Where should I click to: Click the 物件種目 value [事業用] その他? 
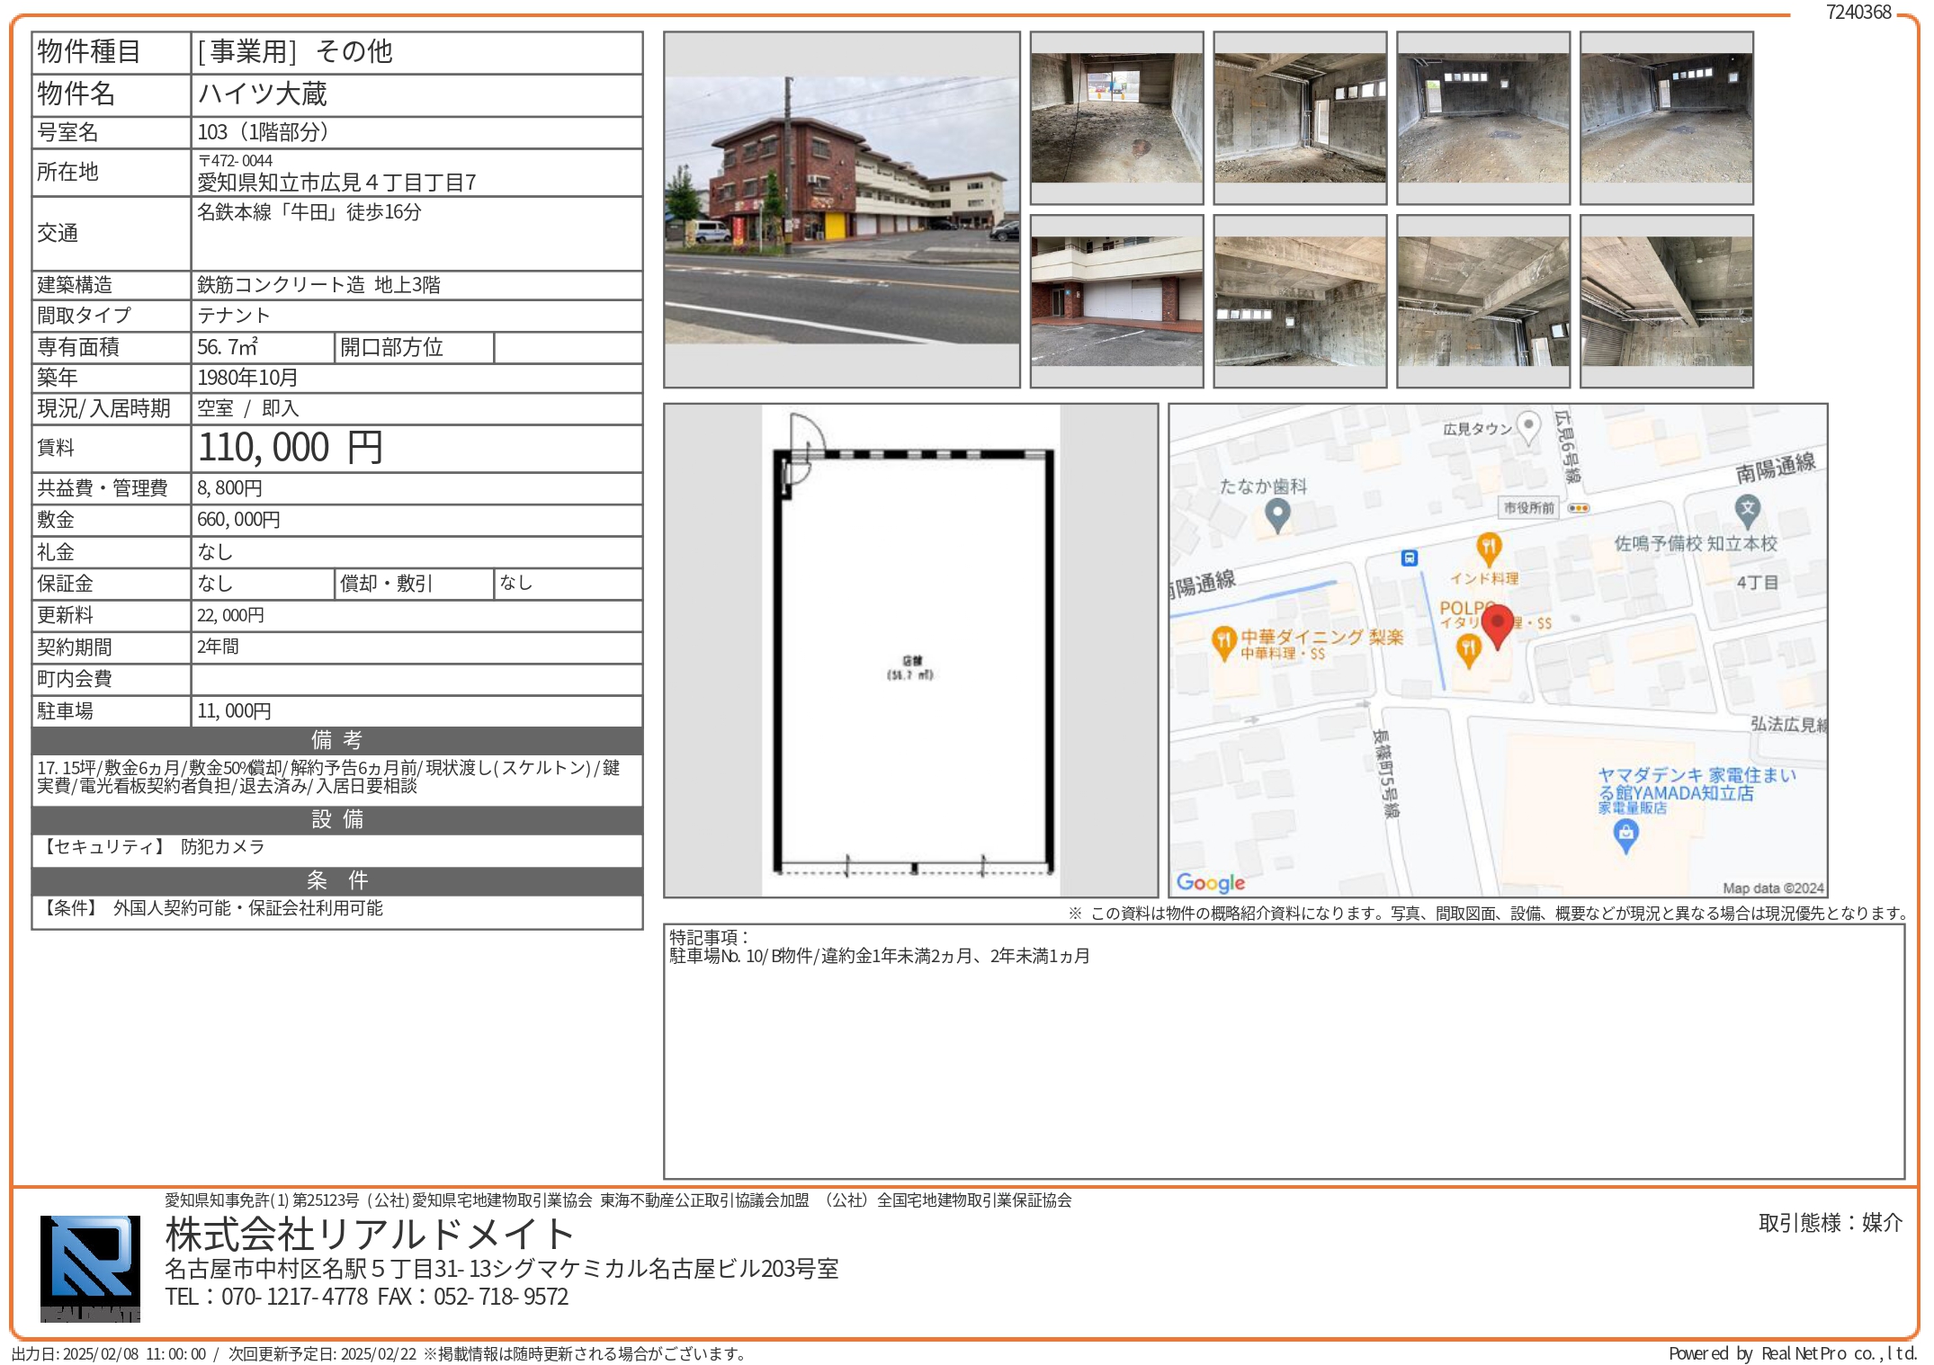pos(295,51)
